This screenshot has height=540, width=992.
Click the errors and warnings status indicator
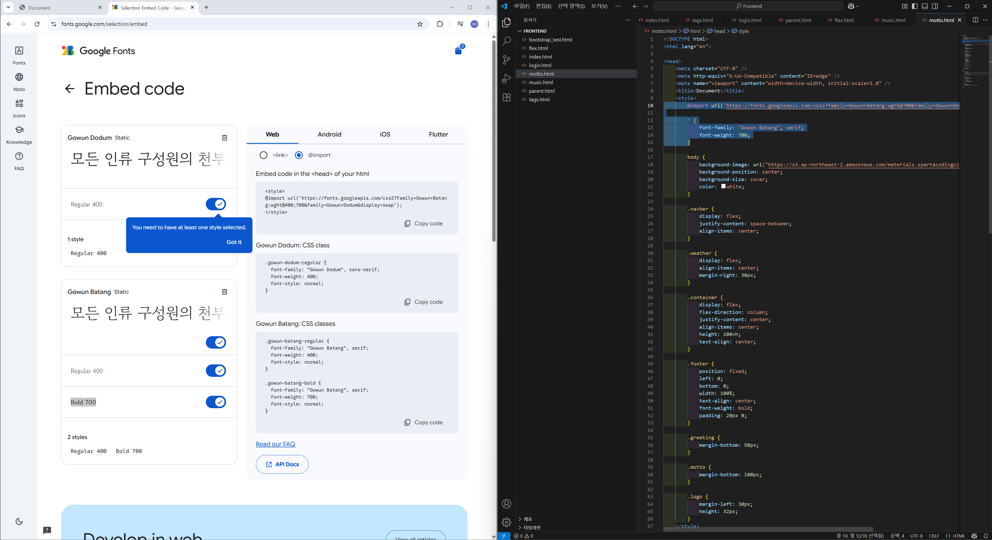[x=524, y=536]
